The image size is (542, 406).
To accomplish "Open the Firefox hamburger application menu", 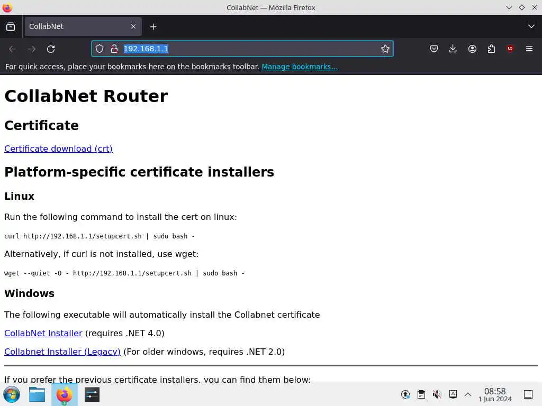I will click(529, 49).
